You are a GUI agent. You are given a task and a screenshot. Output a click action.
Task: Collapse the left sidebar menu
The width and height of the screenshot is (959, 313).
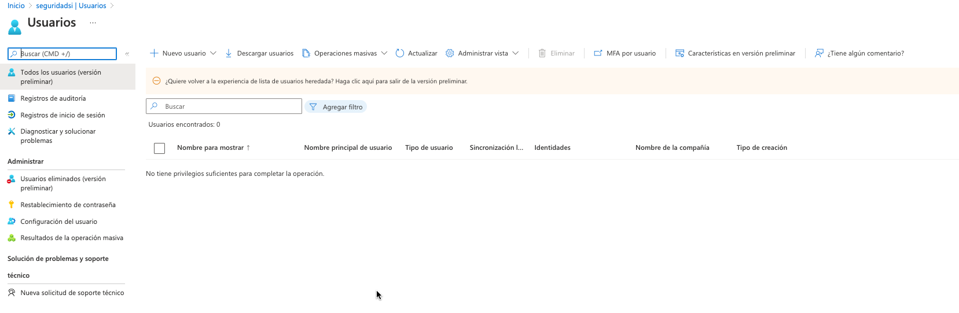click(127, 54)
